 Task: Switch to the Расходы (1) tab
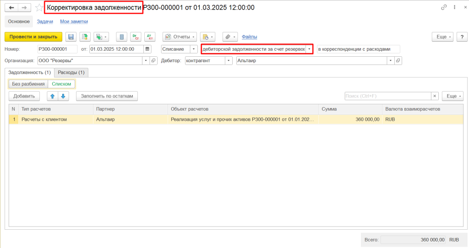[x=71, y=72]
